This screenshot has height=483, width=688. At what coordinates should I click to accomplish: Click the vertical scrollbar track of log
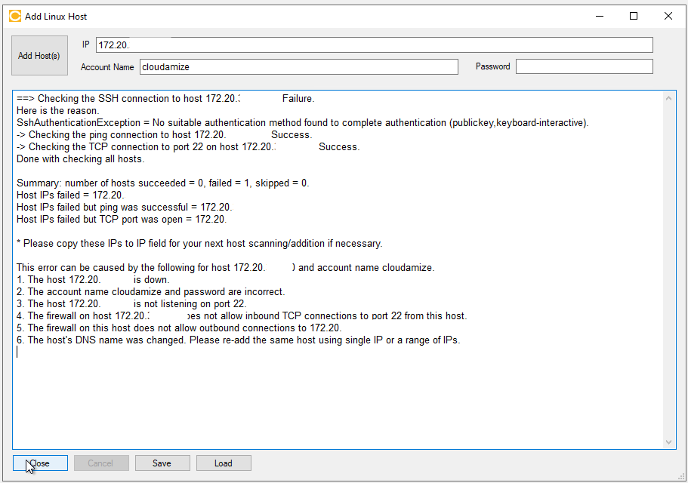coord(669,264)
